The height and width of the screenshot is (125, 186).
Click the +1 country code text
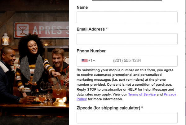click(x=90, y=60)
